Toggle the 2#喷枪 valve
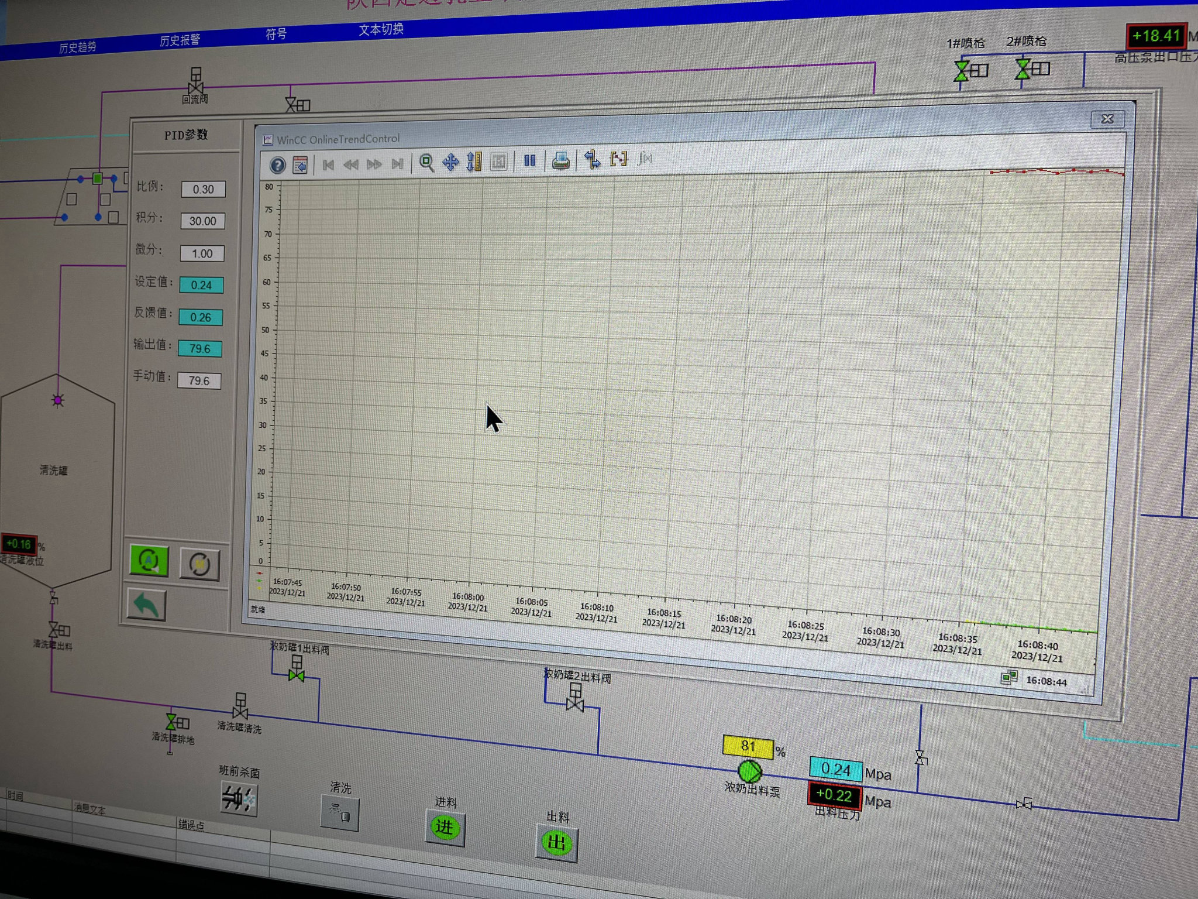Viewport: 1198px width, 899px height. point(1032,68)
